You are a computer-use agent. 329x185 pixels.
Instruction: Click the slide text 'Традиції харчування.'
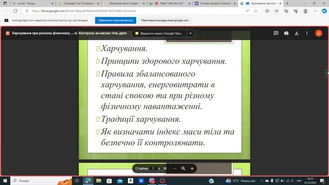tap(141, 119)
